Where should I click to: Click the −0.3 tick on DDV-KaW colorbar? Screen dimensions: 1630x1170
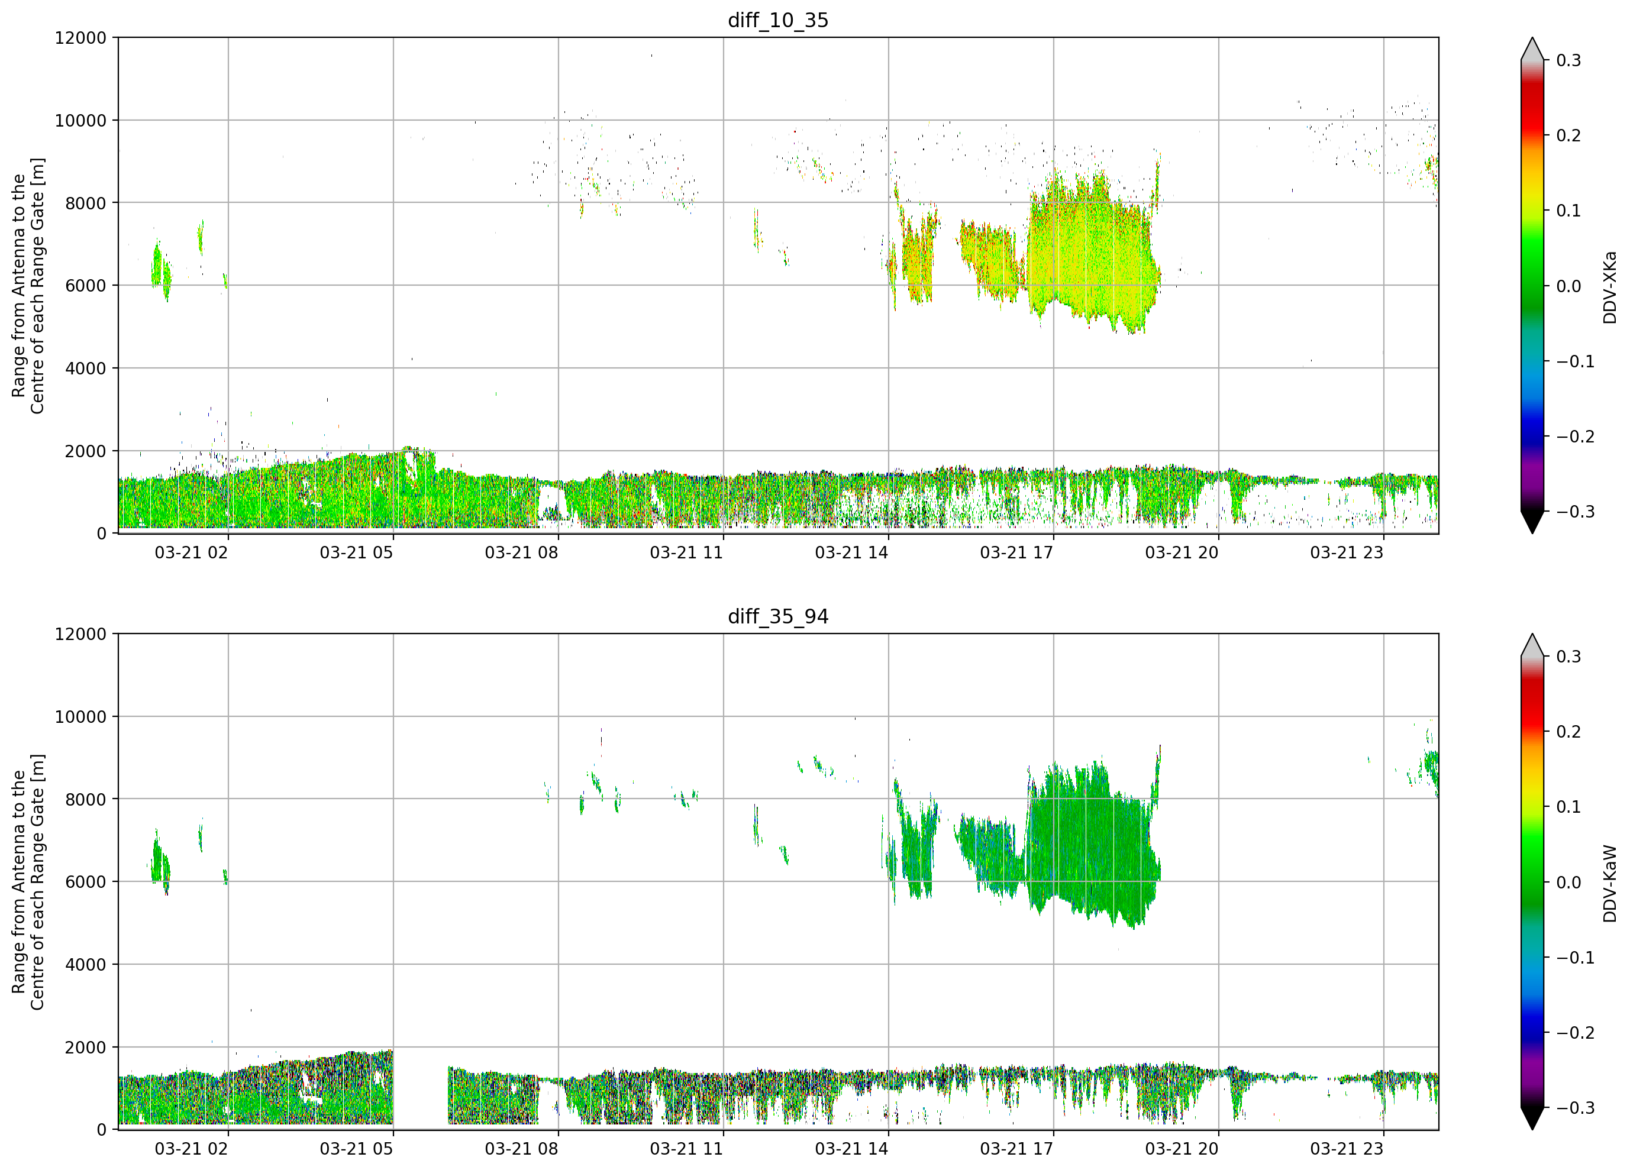coord(1576,1107)
